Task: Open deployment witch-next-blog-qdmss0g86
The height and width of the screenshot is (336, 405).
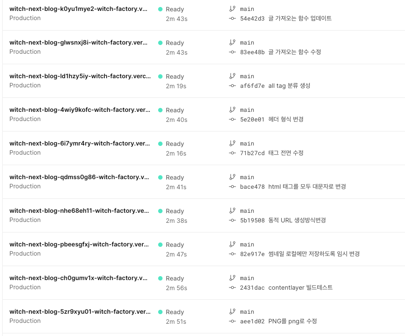Action: tap(80, 177)
